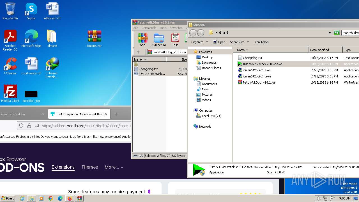359x202 pixels.
Task: Open the Tools menu in WinRAR
Action: click(x=163, y=28)
